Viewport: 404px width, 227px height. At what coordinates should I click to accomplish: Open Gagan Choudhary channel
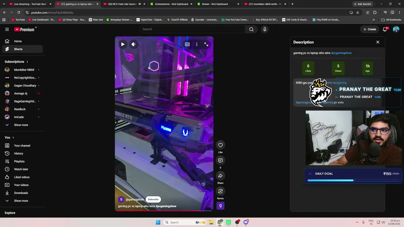pos(22,85)
